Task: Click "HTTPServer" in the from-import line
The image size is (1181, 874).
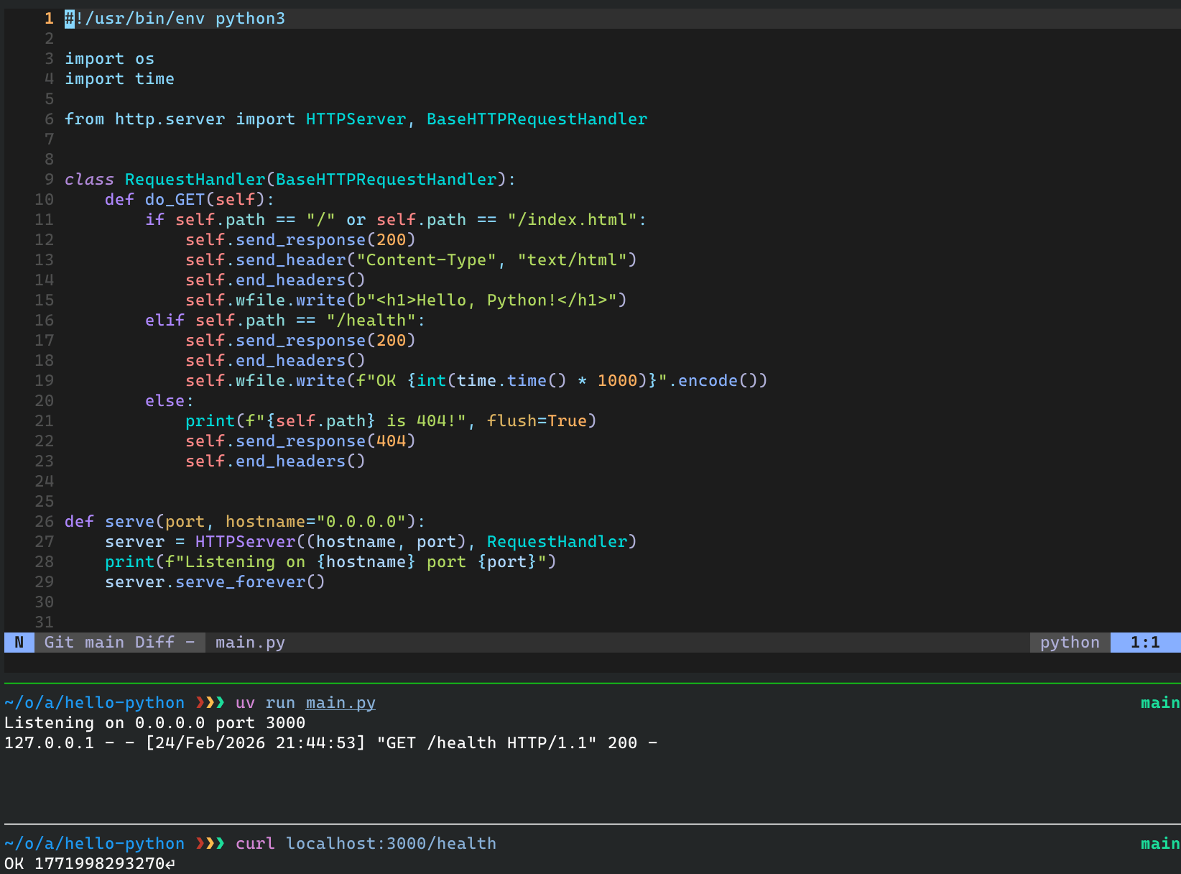Action: click(356, 119)
